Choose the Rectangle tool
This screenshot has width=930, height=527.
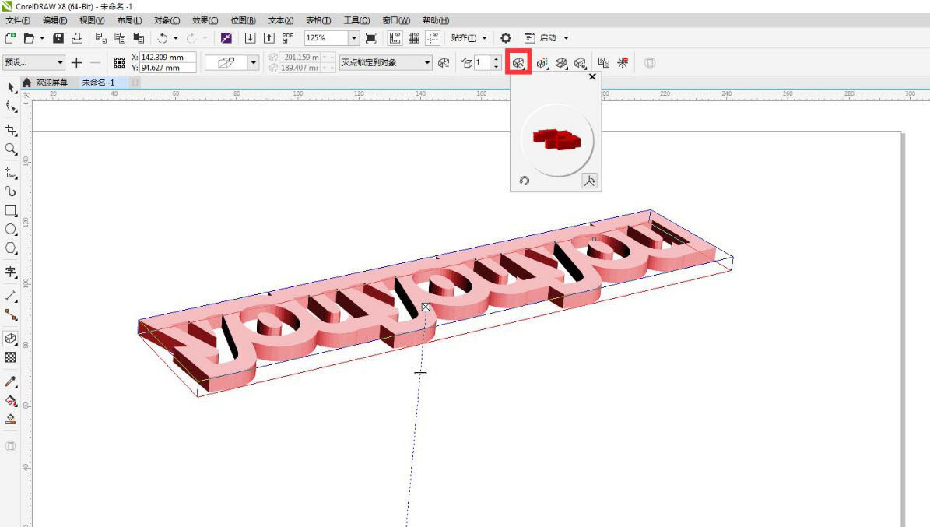[x=11, y=210]
